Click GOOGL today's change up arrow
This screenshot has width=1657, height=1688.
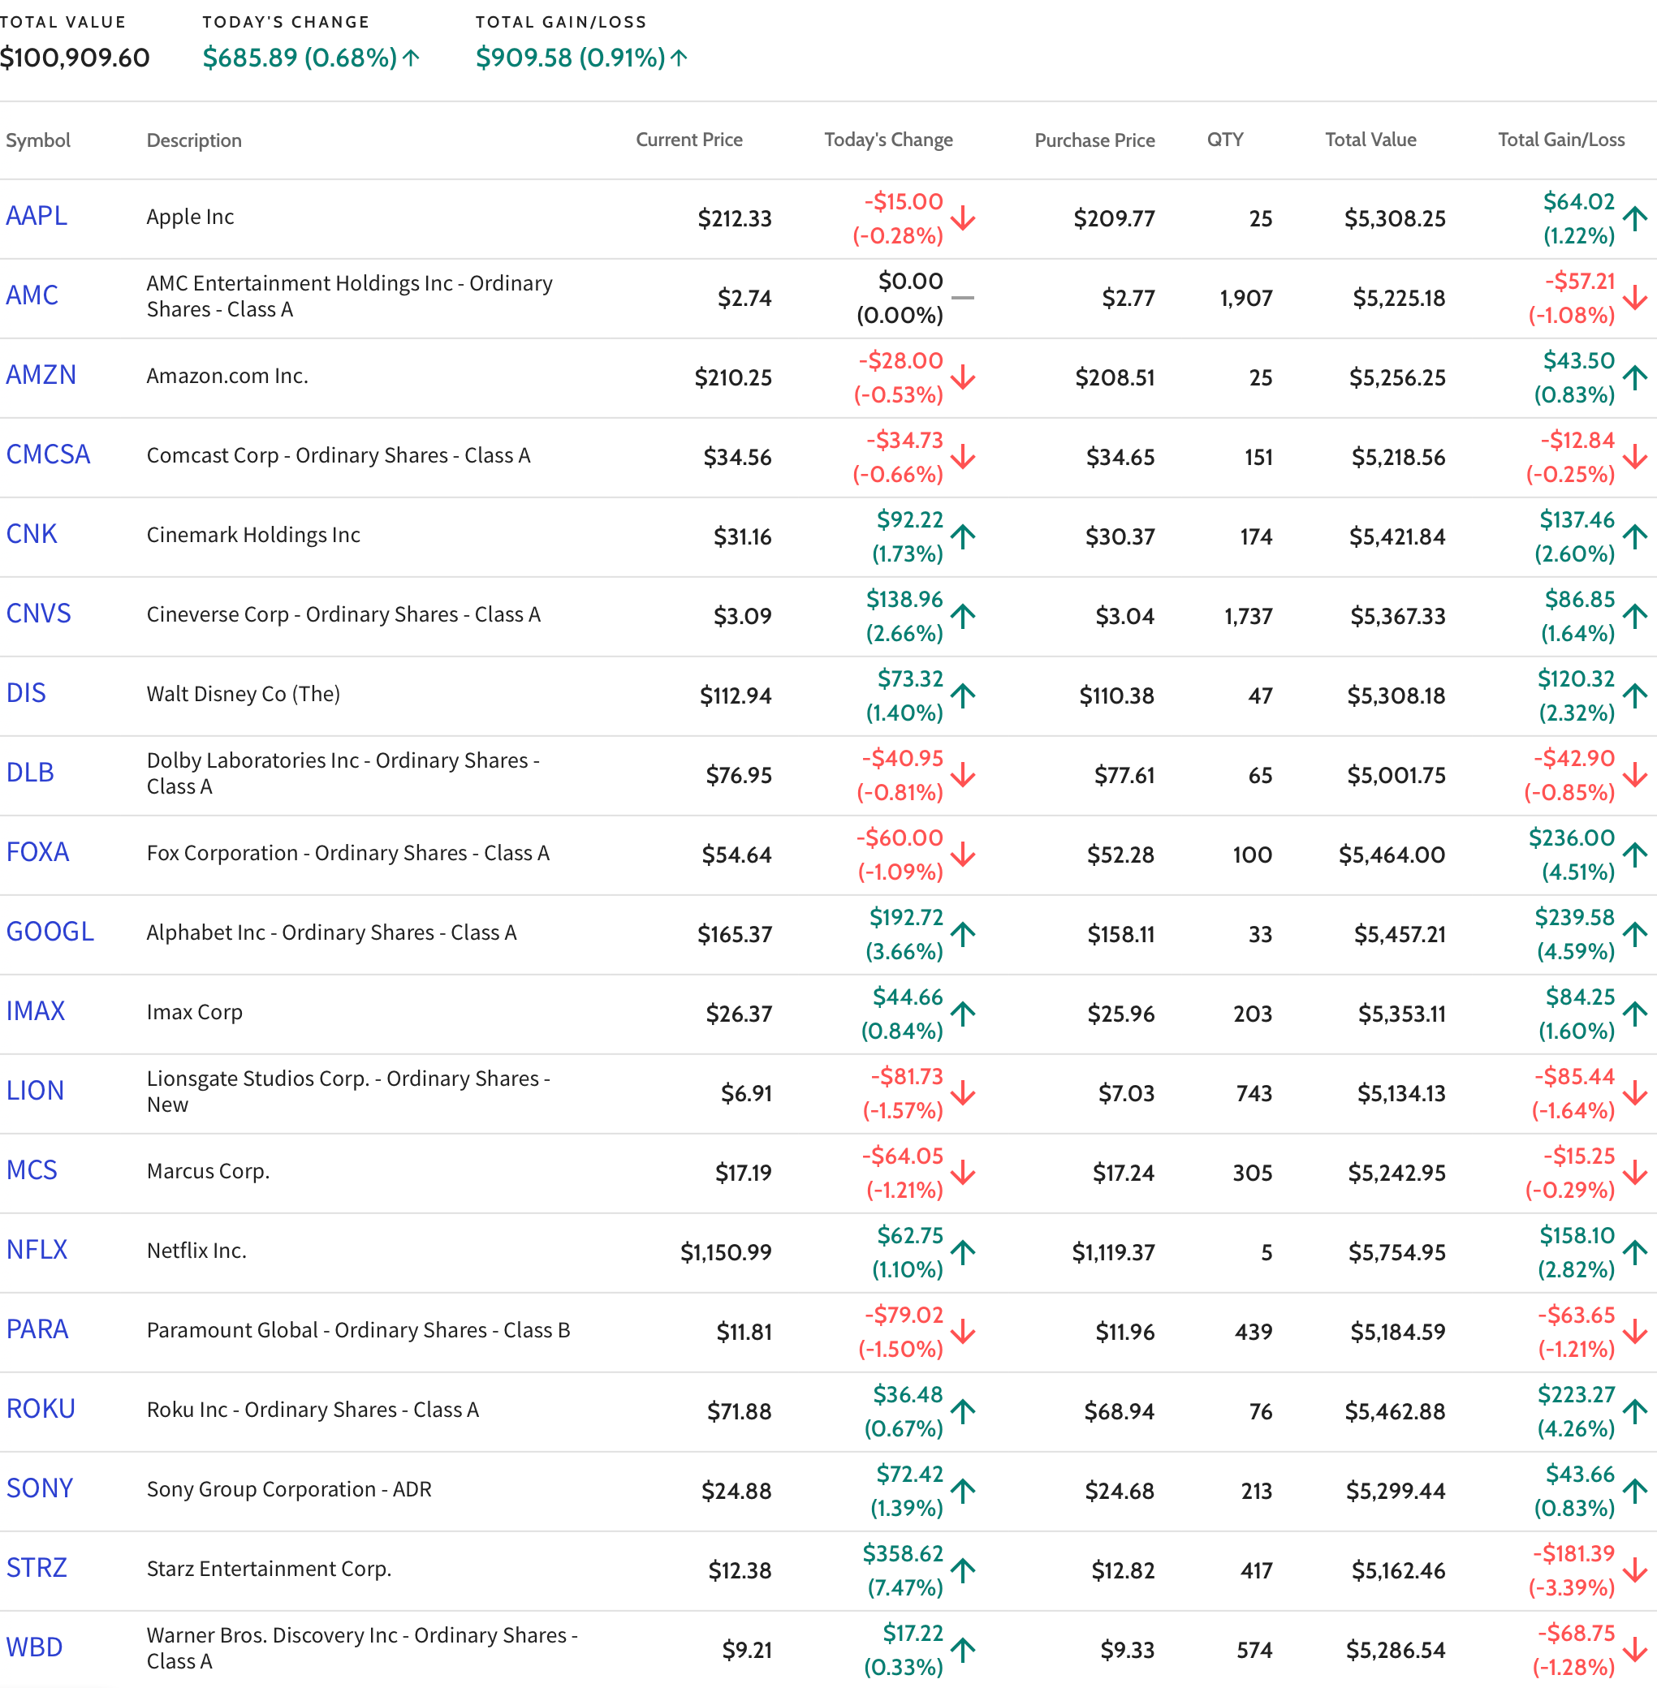963,933
